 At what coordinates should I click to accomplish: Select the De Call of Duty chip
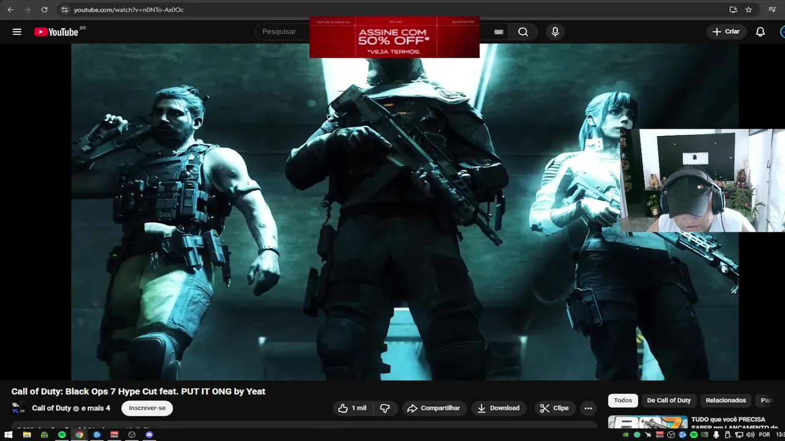(x=668, y=401)
